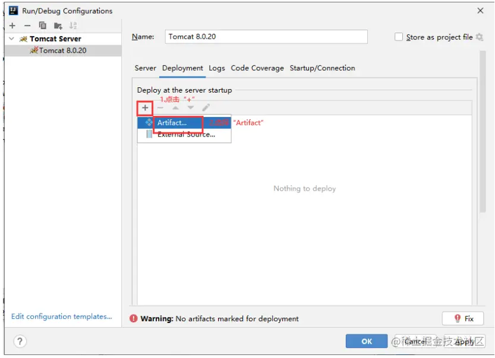The width and height of the screenshot is (495, 358).
Task: Open help with the question mark button
Action: [x=20, y=341]
